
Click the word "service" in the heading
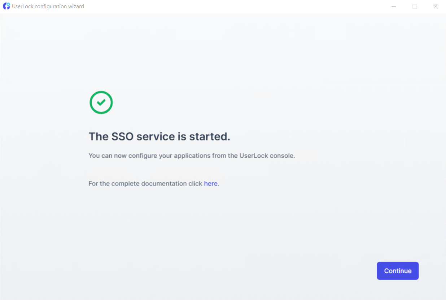click(x=155, y=137)
